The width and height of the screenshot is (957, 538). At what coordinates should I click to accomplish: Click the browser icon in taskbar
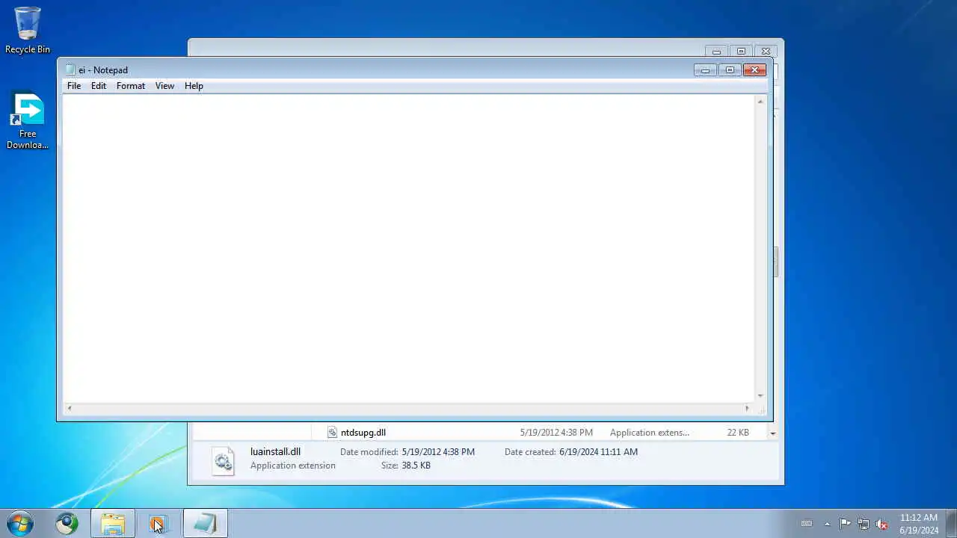[67, 524]
